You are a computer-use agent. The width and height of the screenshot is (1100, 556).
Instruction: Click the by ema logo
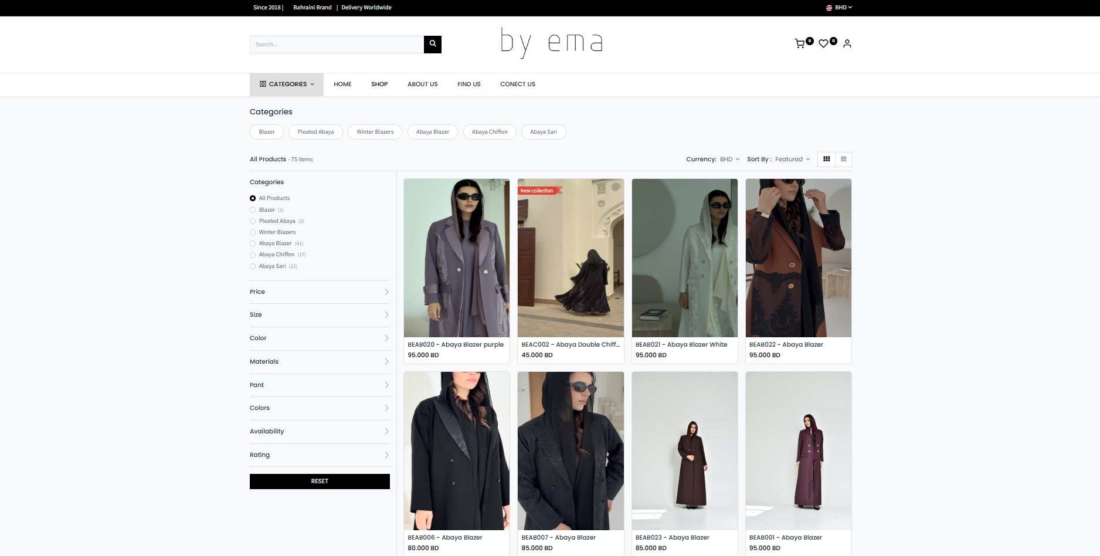click(551, 43)
